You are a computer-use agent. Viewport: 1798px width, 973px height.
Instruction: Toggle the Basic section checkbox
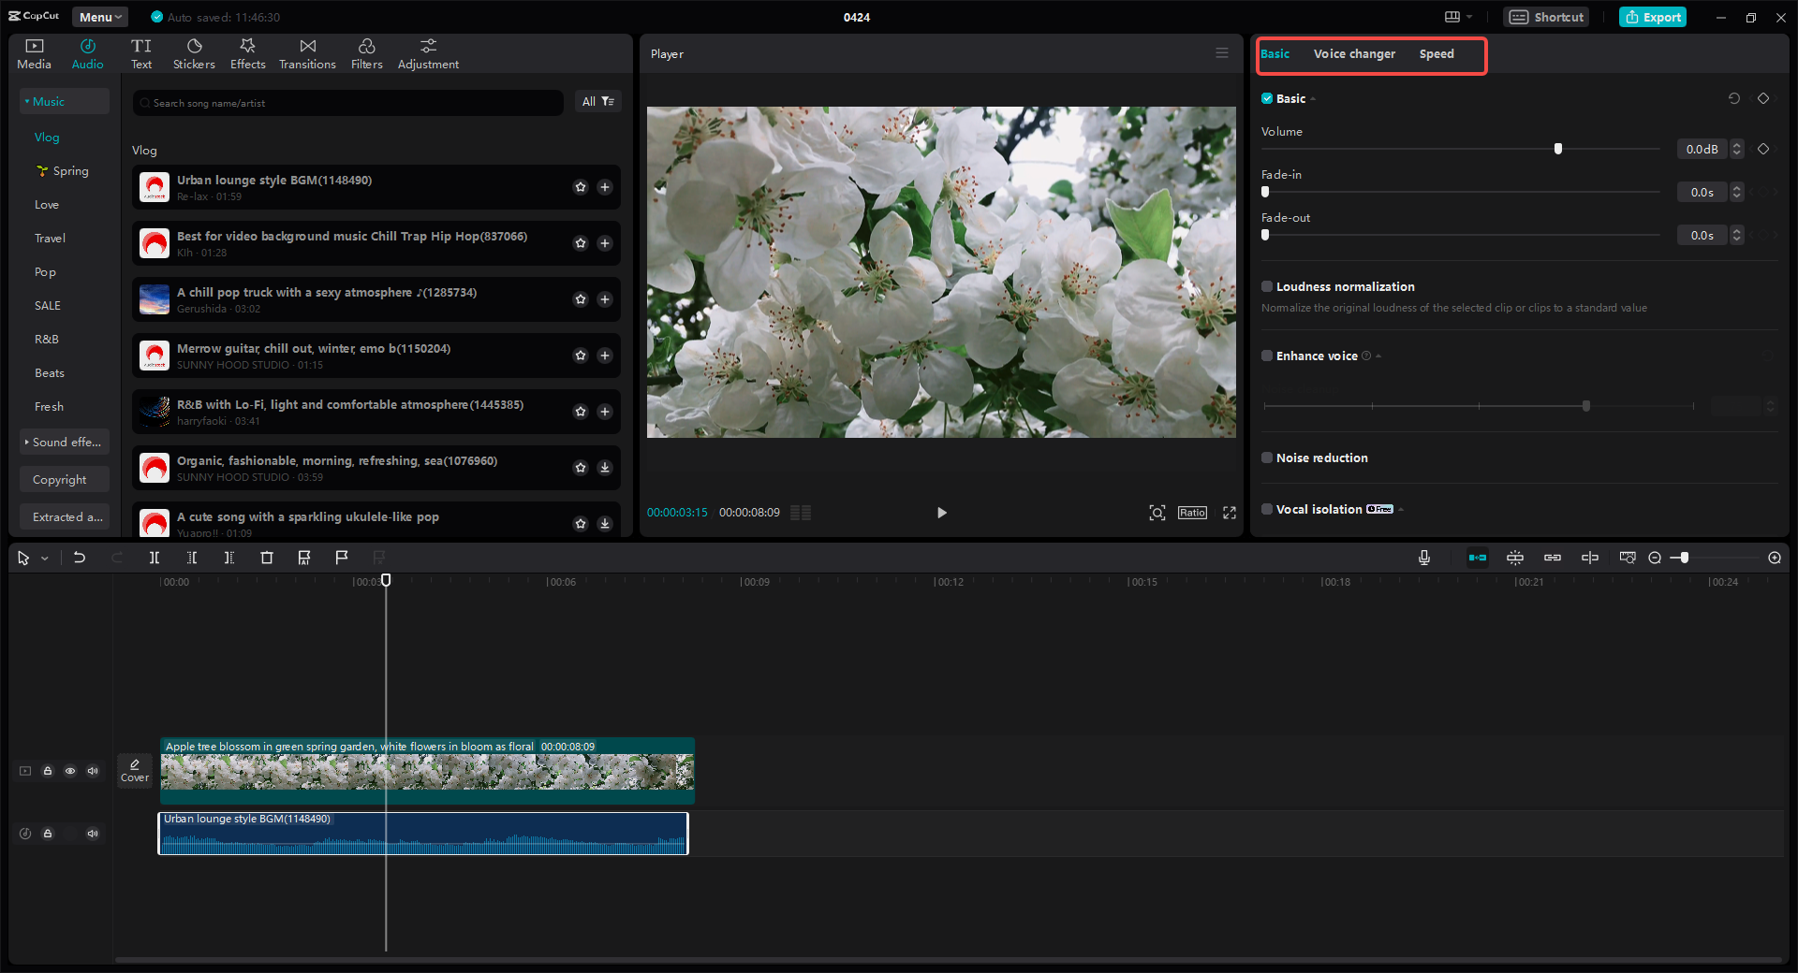point(1267,98)
